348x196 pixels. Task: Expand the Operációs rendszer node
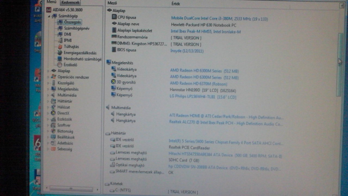48,77
